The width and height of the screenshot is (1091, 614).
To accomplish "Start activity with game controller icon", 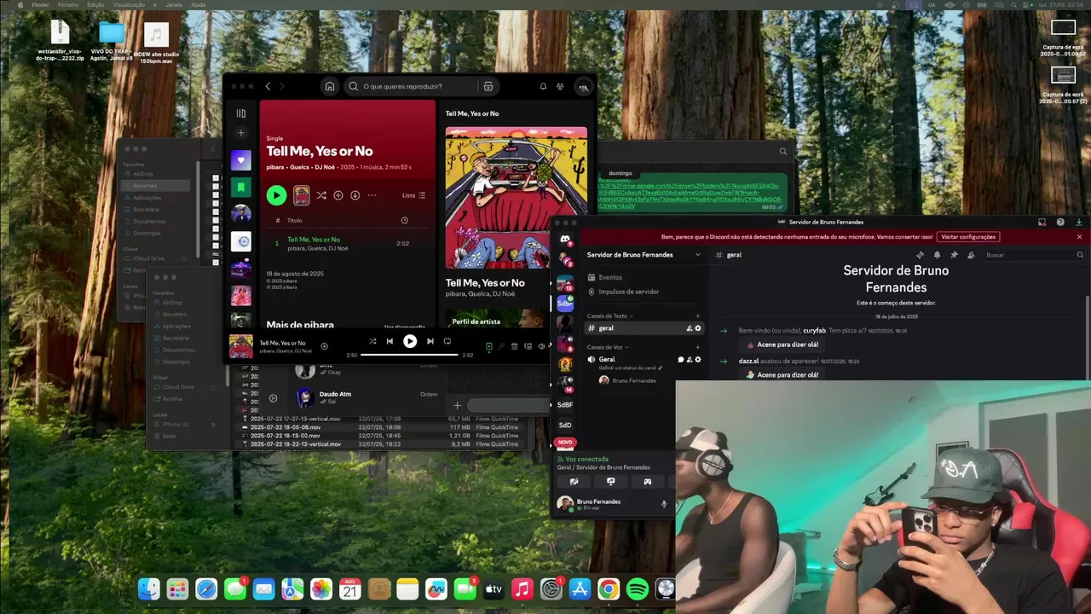I will [x=647, y=482].
